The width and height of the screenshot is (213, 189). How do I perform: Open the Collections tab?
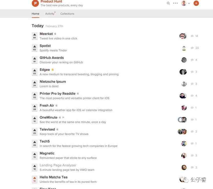click(x=67, y=14)
